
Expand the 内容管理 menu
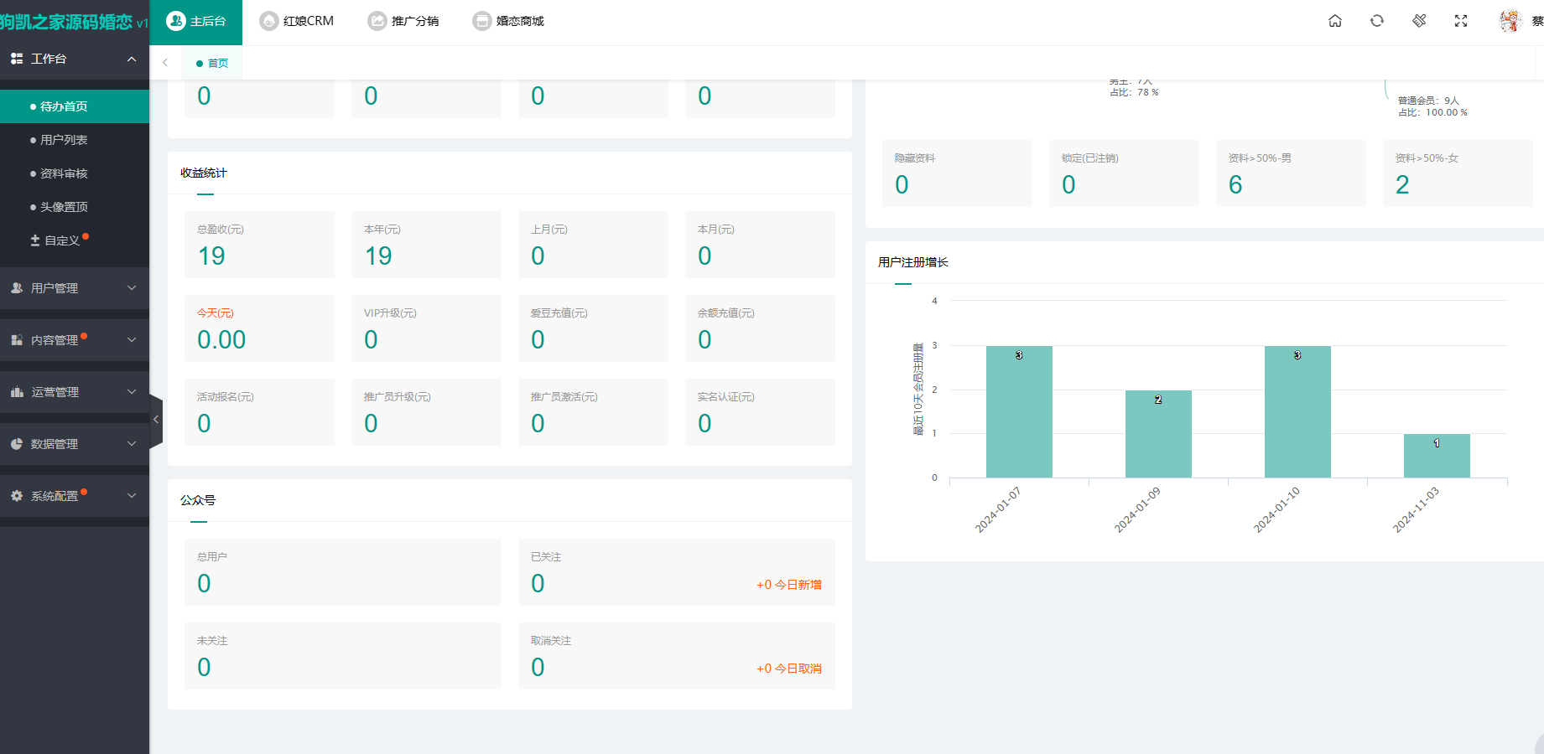[x=74, y=340]
